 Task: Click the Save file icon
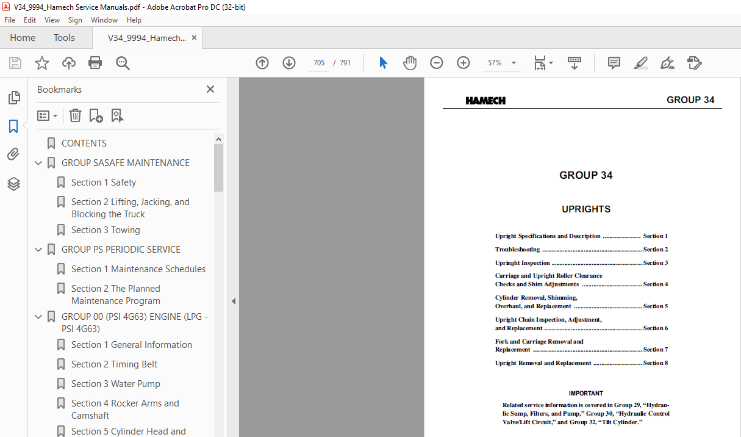pyautogui.click(x=15, y=63)
